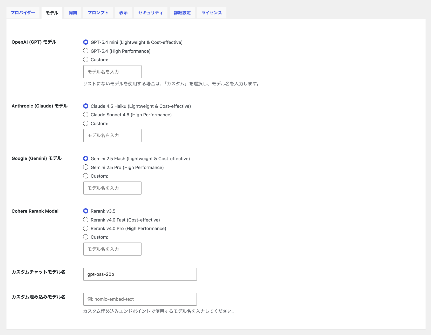
Task: Focus the Anthropic custom model name field
Action: click(x=112, y=136)
